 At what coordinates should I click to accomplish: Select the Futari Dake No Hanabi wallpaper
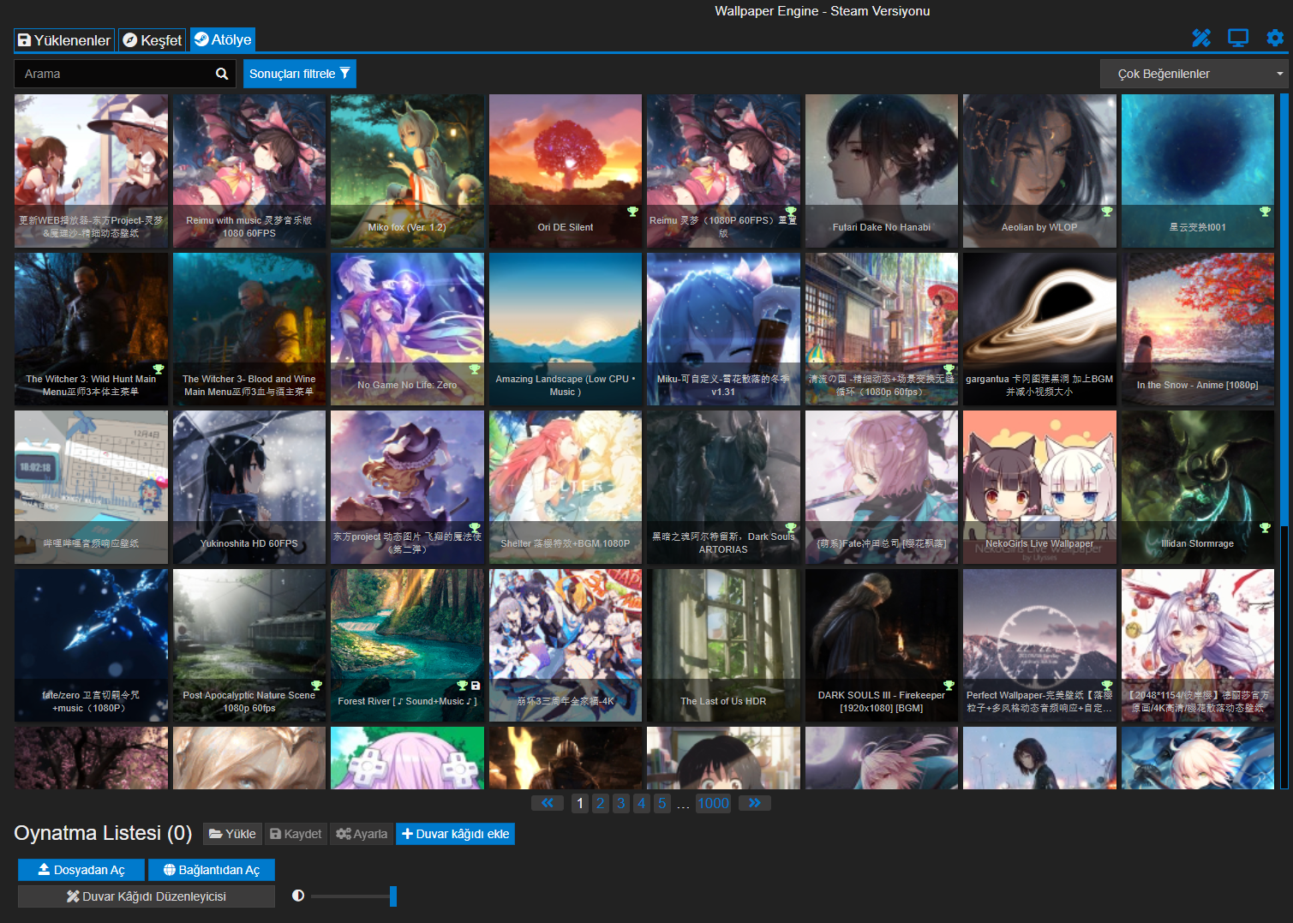pyautogui.click(x=882, y=171)
